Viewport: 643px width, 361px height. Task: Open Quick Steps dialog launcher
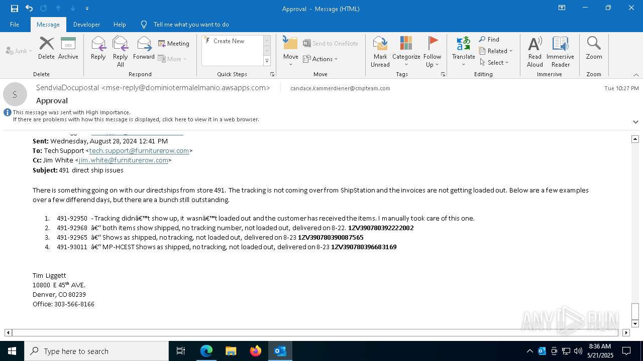[x=272, y=74]
